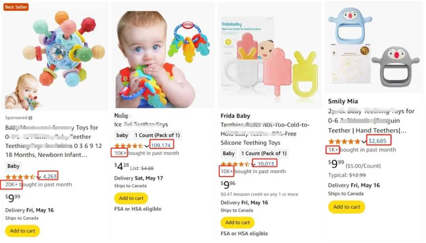Expand rating chevron beside 109,174 reviews

point(147,146)
